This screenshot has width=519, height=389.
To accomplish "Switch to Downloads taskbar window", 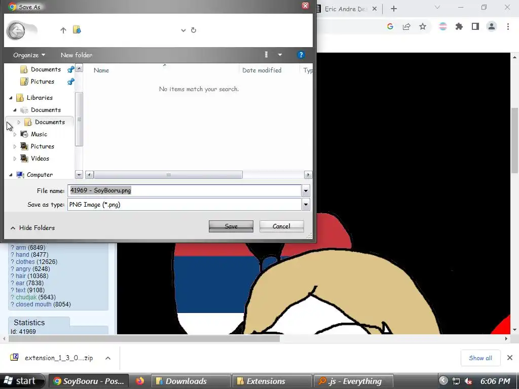I will tap(191, 381).
